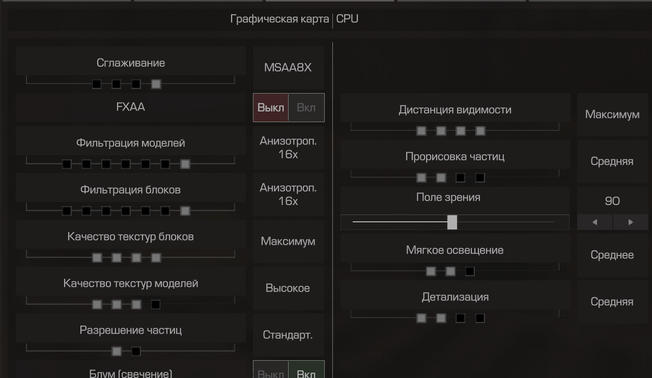Screen dimensions: 652x378
Task: Click the MSAA8X value box
Action: 288,68
